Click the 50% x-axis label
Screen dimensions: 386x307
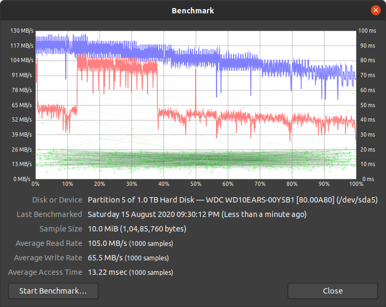[x=196, y=184]
